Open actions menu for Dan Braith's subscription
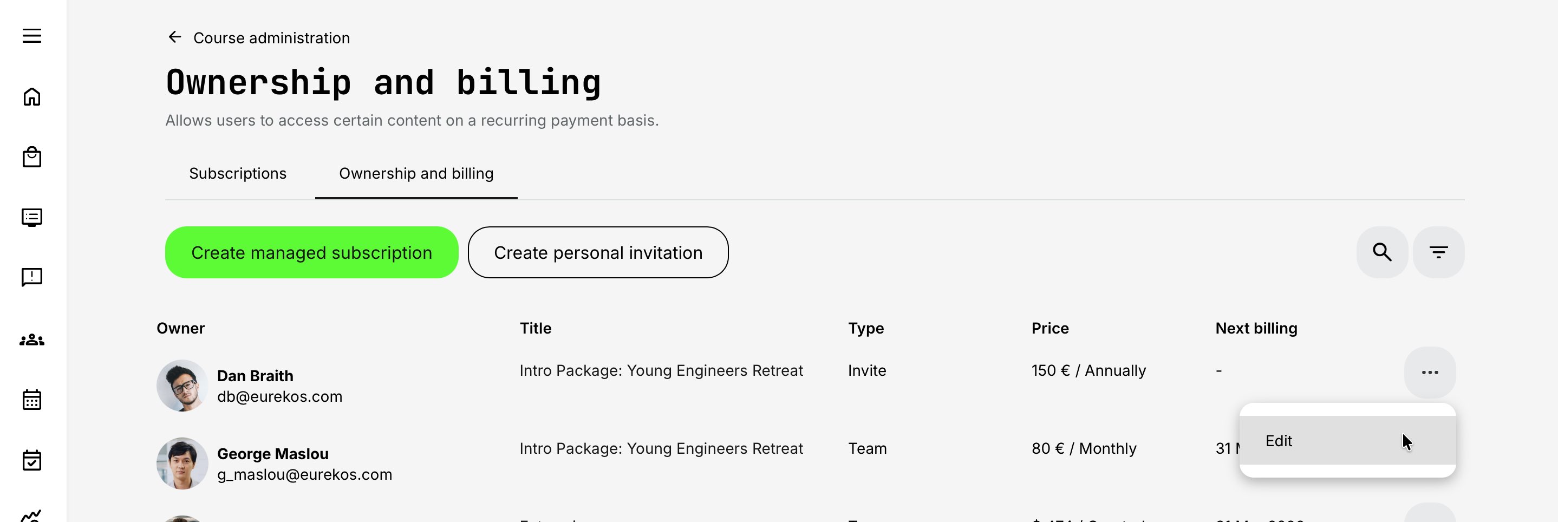The width and height of the screenshot is (1558, 522). (1430, 372)
